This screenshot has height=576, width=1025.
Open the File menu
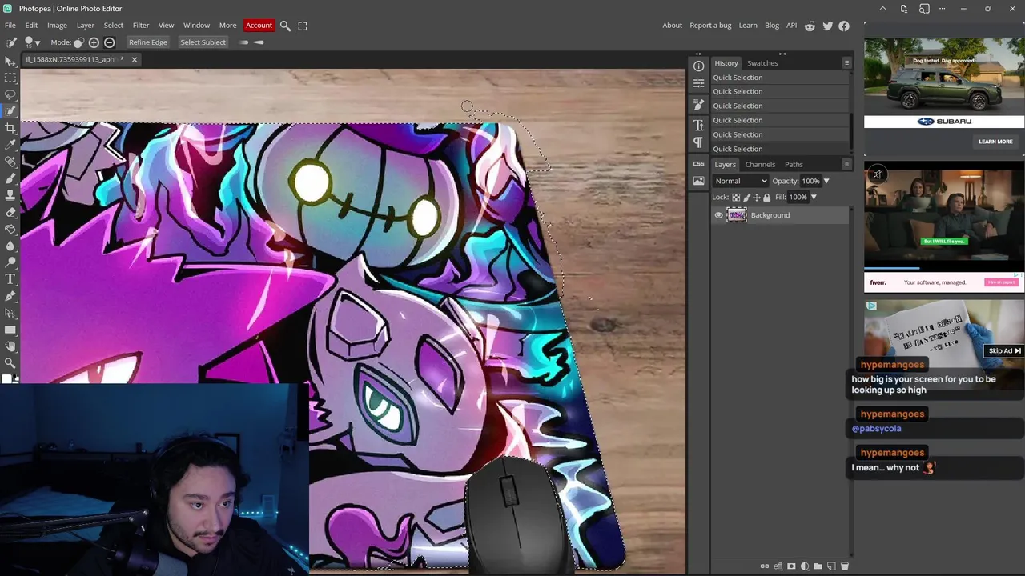(10, 26)
